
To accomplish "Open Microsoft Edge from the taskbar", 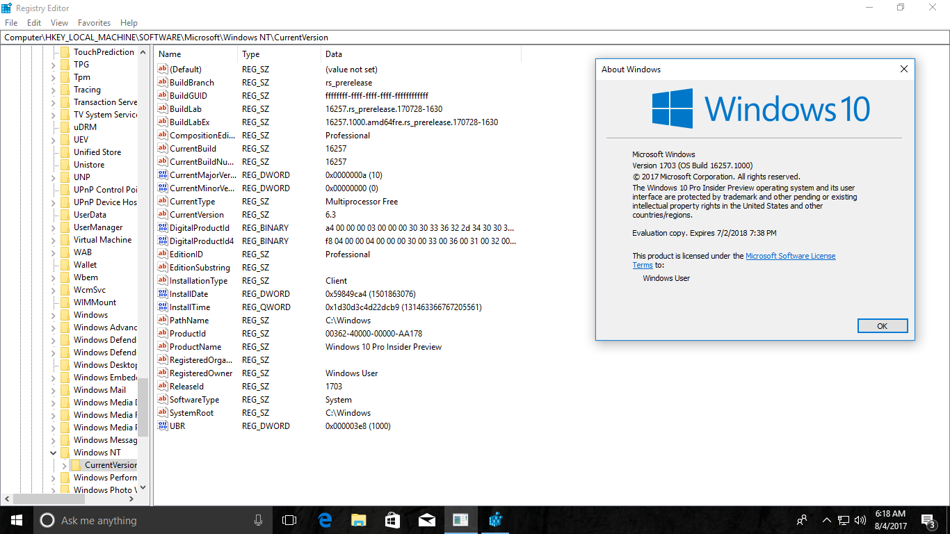I will (x=324, y=519).
